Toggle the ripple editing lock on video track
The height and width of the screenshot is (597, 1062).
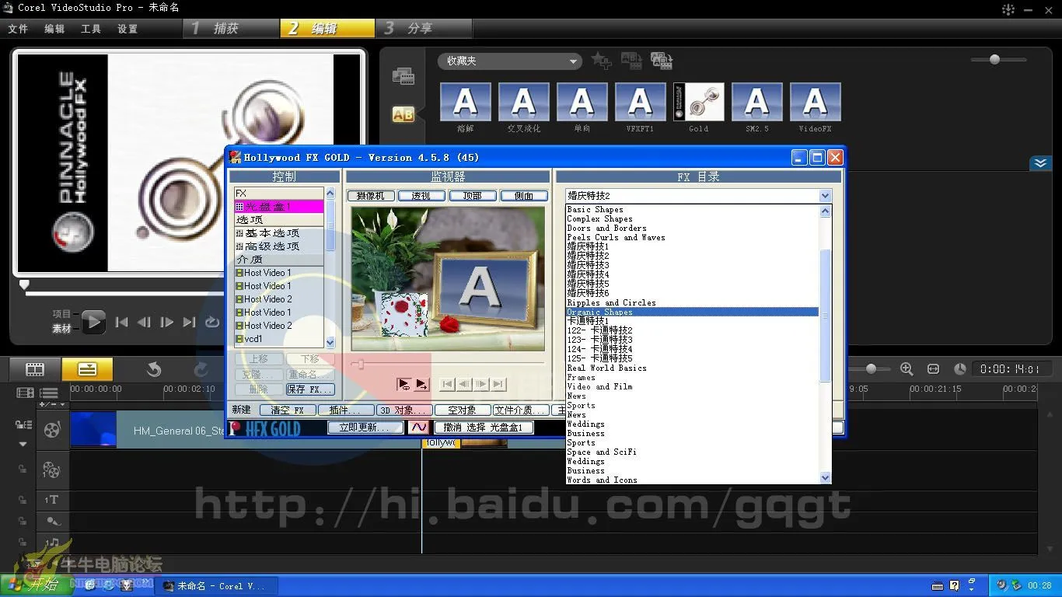click(x=23, y=425)
